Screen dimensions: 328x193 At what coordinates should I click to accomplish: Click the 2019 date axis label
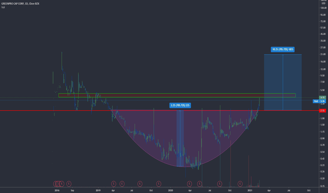pos(98,191)
